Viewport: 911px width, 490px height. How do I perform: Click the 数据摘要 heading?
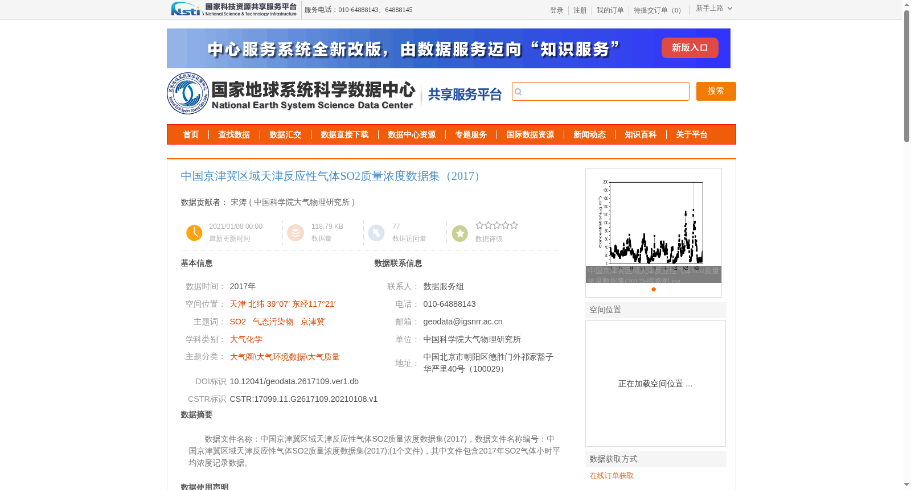click(x=196, y=415)
